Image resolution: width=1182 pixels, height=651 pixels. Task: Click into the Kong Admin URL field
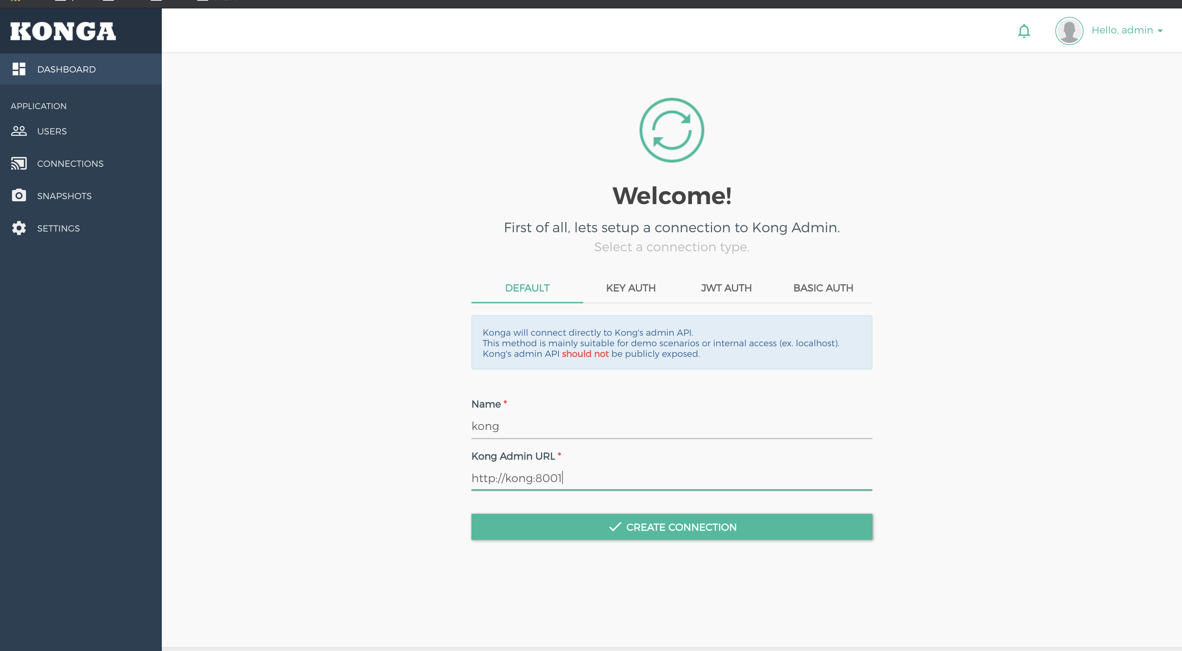pos(671,478)
